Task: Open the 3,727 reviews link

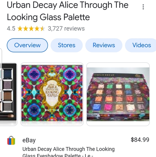Action: 66,28
